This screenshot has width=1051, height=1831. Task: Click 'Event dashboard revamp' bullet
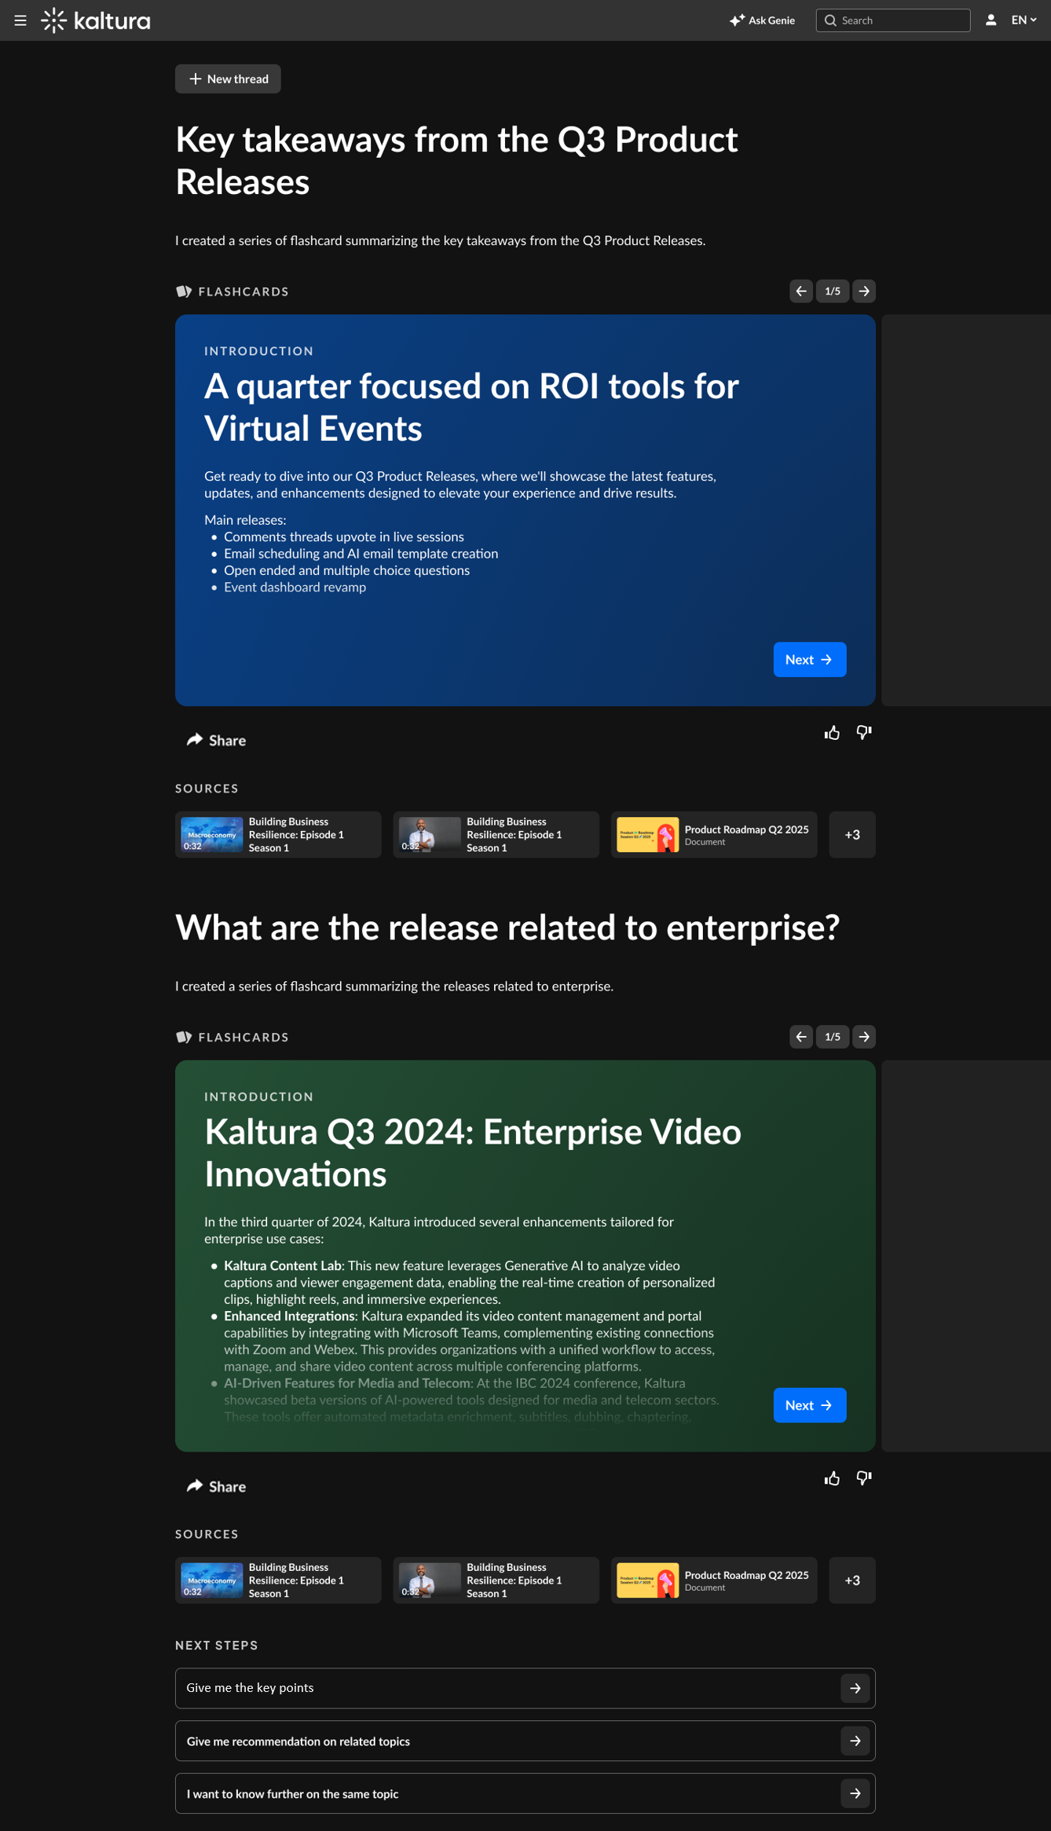tap(295, 588)
